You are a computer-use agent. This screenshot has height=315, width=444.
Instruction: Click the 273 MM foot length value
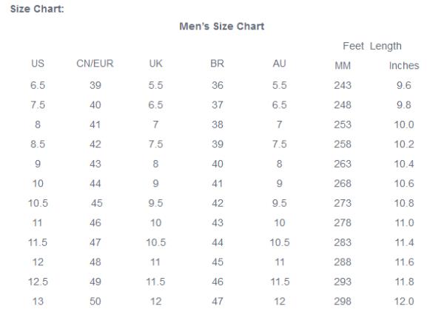point(343,203)
